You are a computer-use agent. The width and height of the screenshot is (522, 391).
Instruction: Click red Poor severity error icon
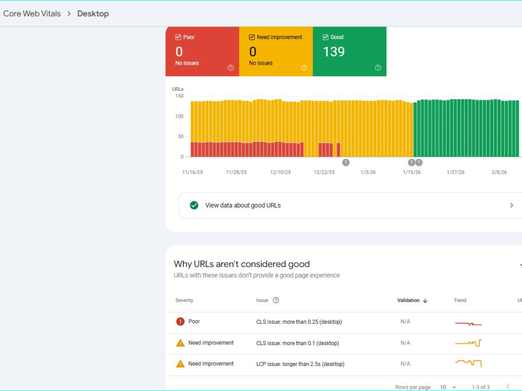(180, 322)
